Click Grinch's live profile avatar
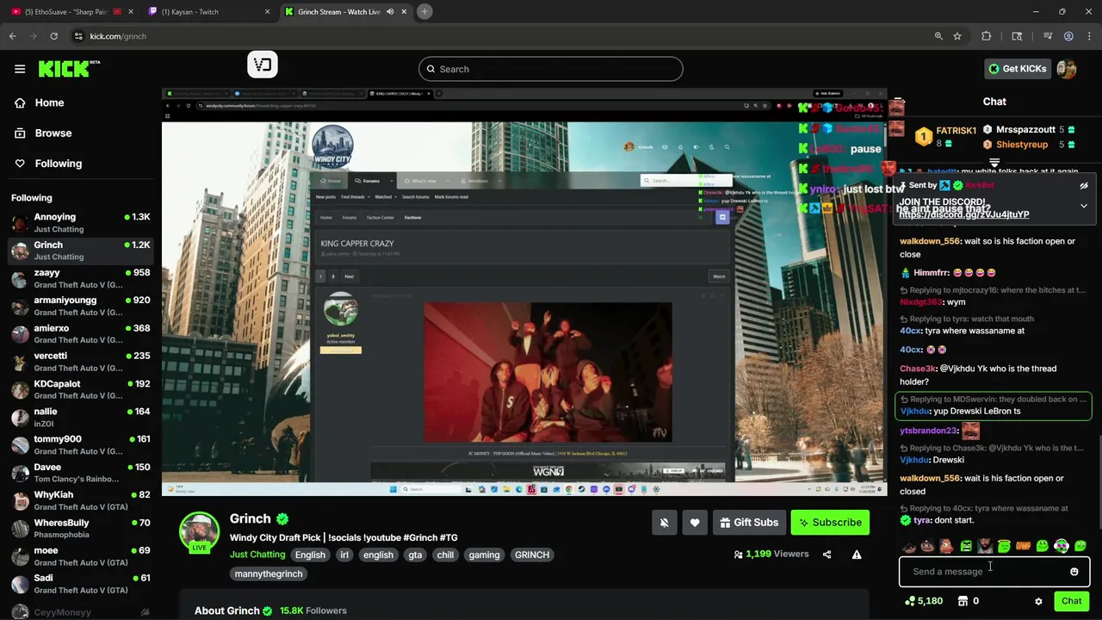 (199, 531)
